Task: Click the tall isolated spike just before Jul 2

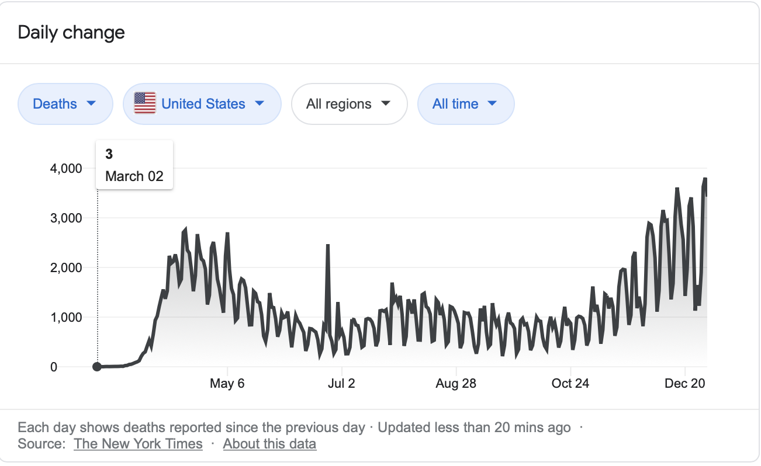Action: [328, 246]
